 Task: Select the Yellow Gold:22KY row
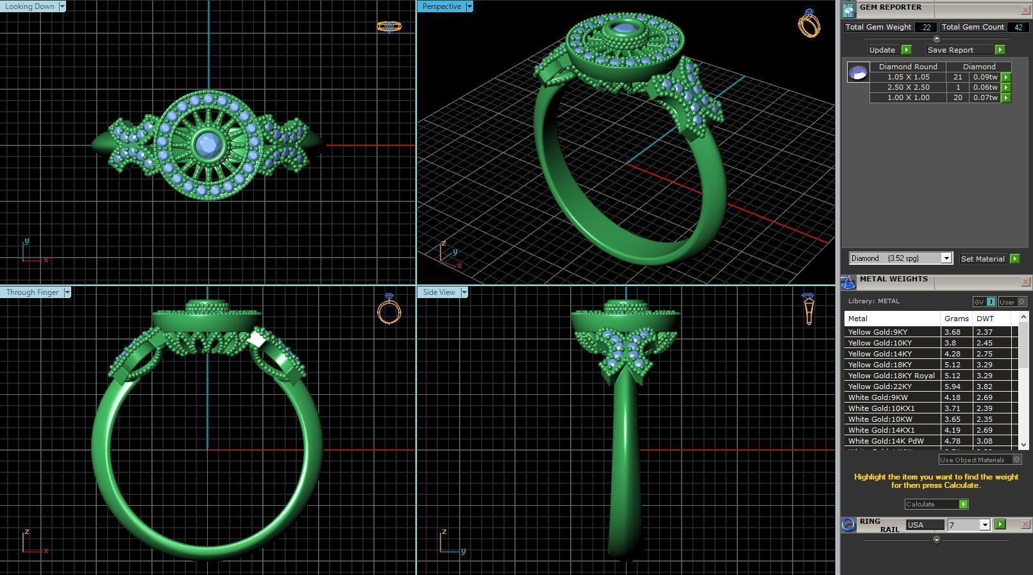click(930, 387)
